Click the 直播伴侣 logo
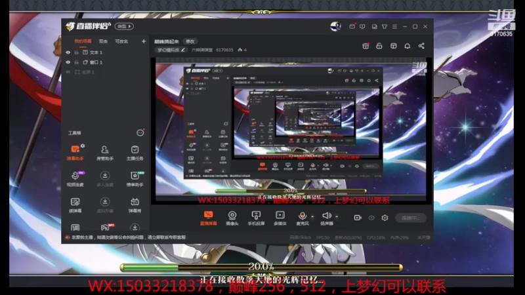Image resolution: width=525 pixels, height=295 pixels. coord(89,26)
